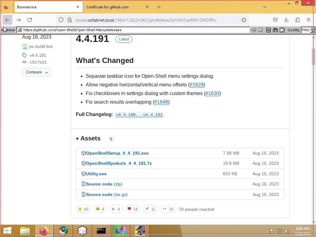
Task: Reload the current page
Action: point(30,20)
